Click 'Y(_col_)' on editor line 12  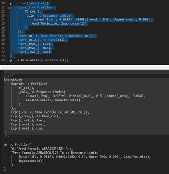[x=32, y=11]
